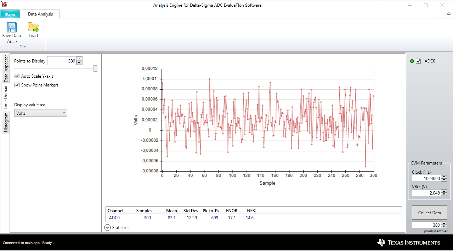Switch to the Data Inspector tab
The width and height of the screenshot is (453, 251).
point(6,69)
